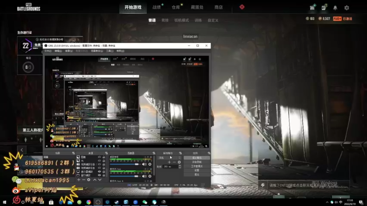367x206 pixels.
Task: Open 淡出 transition type dropdown
Action: (x=169, y=158)
